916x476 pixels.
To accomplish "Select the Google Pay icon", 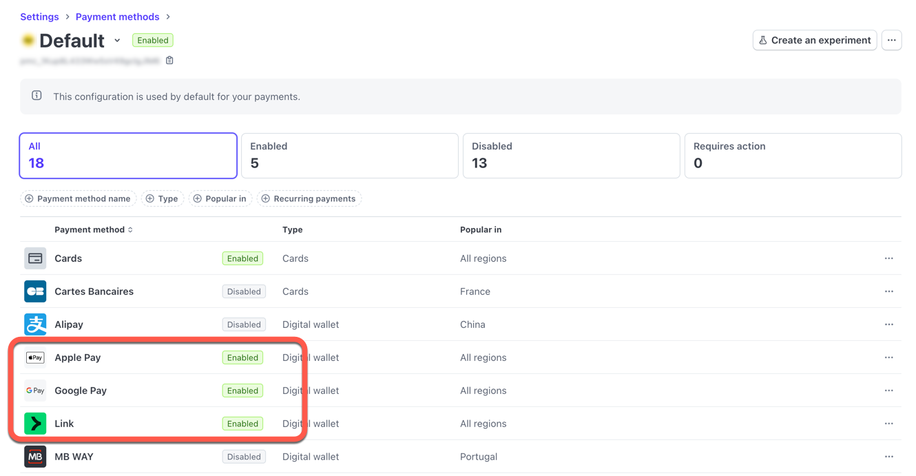I will 35,390.
